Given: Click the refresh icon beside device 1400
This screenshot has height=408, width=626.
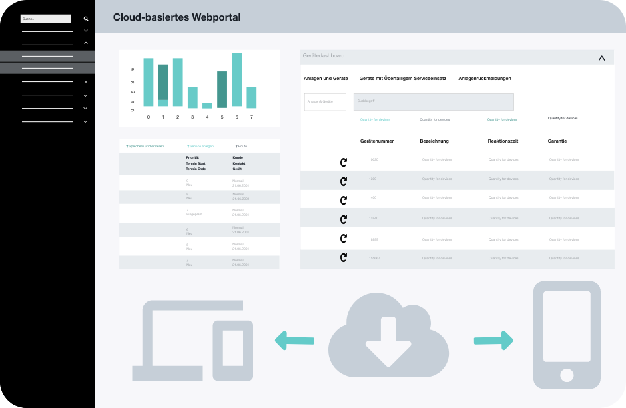Looking at the screenshot, I should (x=342, y=199).
